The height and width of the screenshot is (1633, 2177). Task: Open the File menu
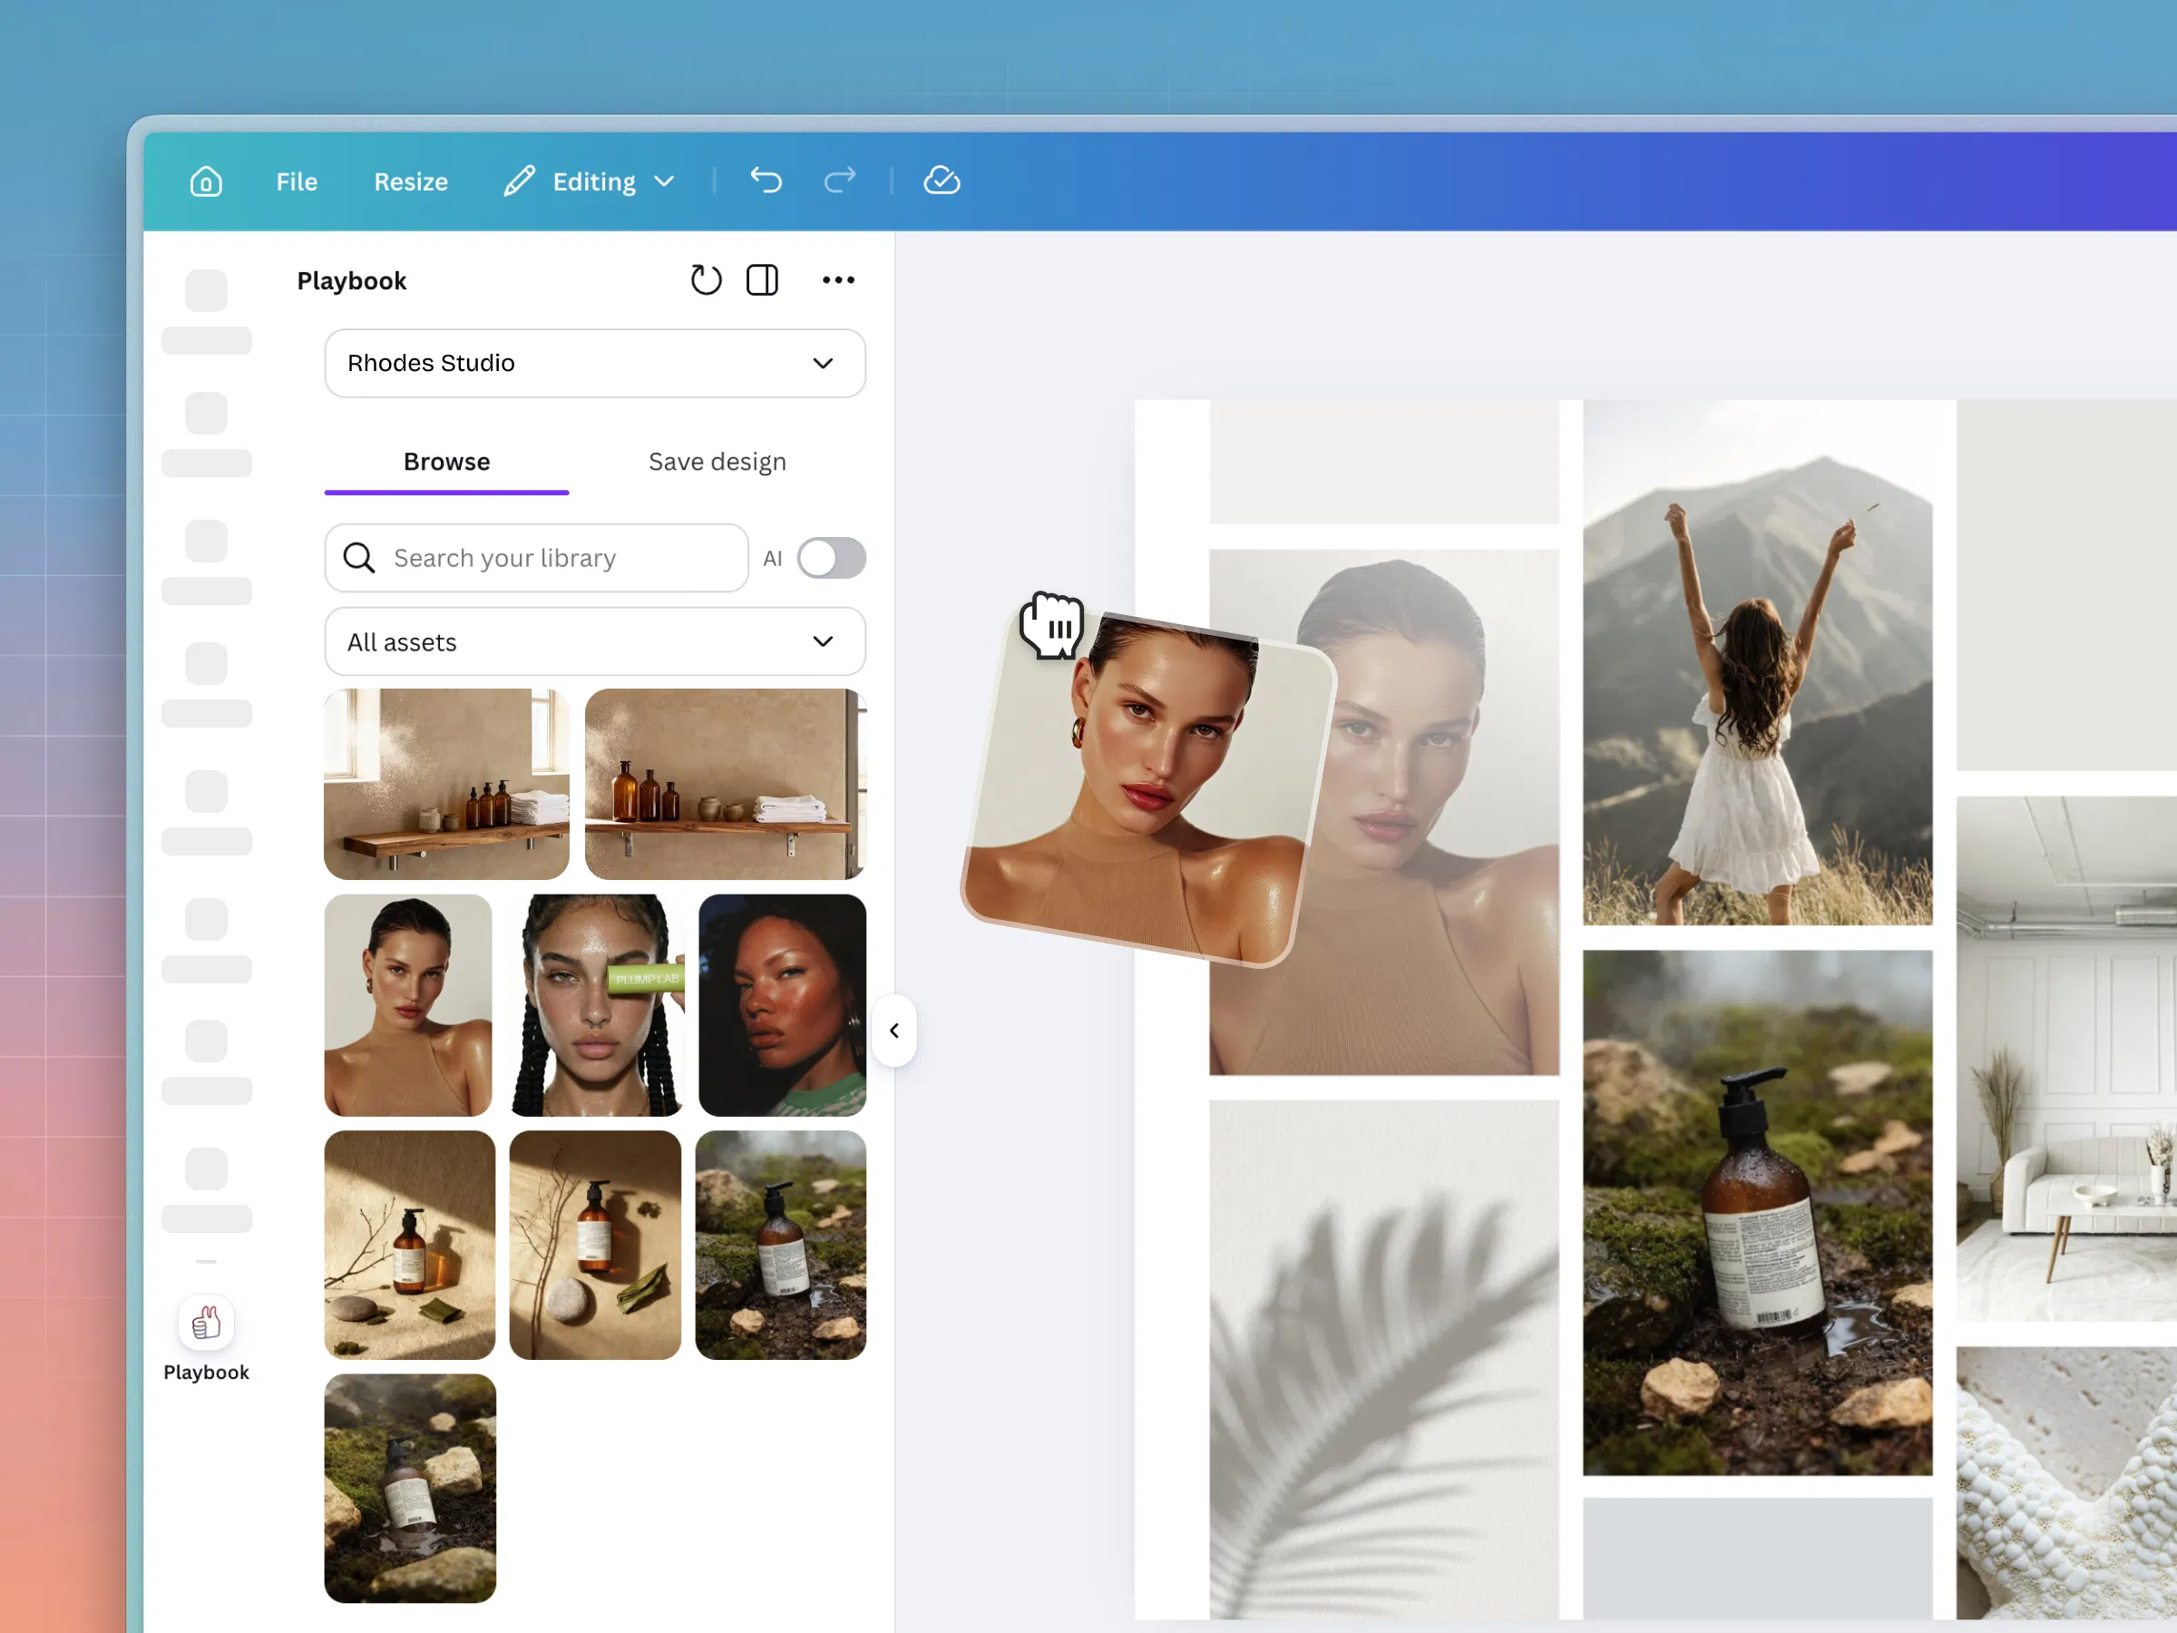(x=297, y=182)
